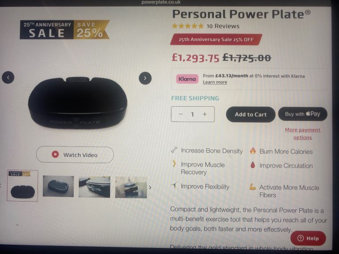Decrease quantity with the minus button
The height and width of the screenshot is (254, 339).
tap(181, 114)
